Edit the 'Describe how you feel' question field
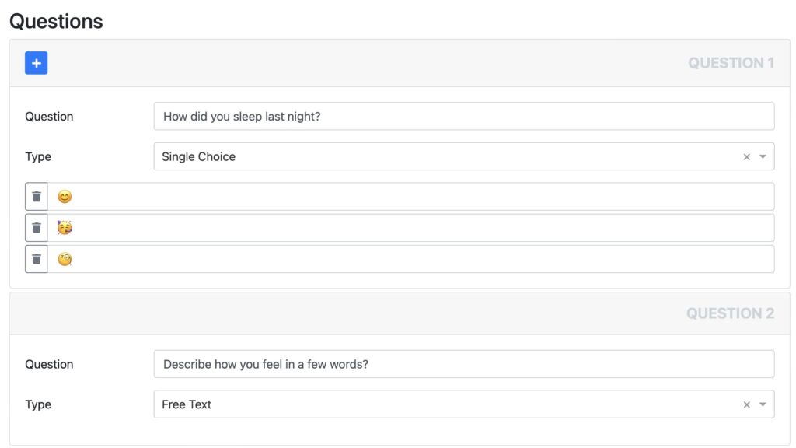The height and width of the screenshot is (448, 796). 464,364
